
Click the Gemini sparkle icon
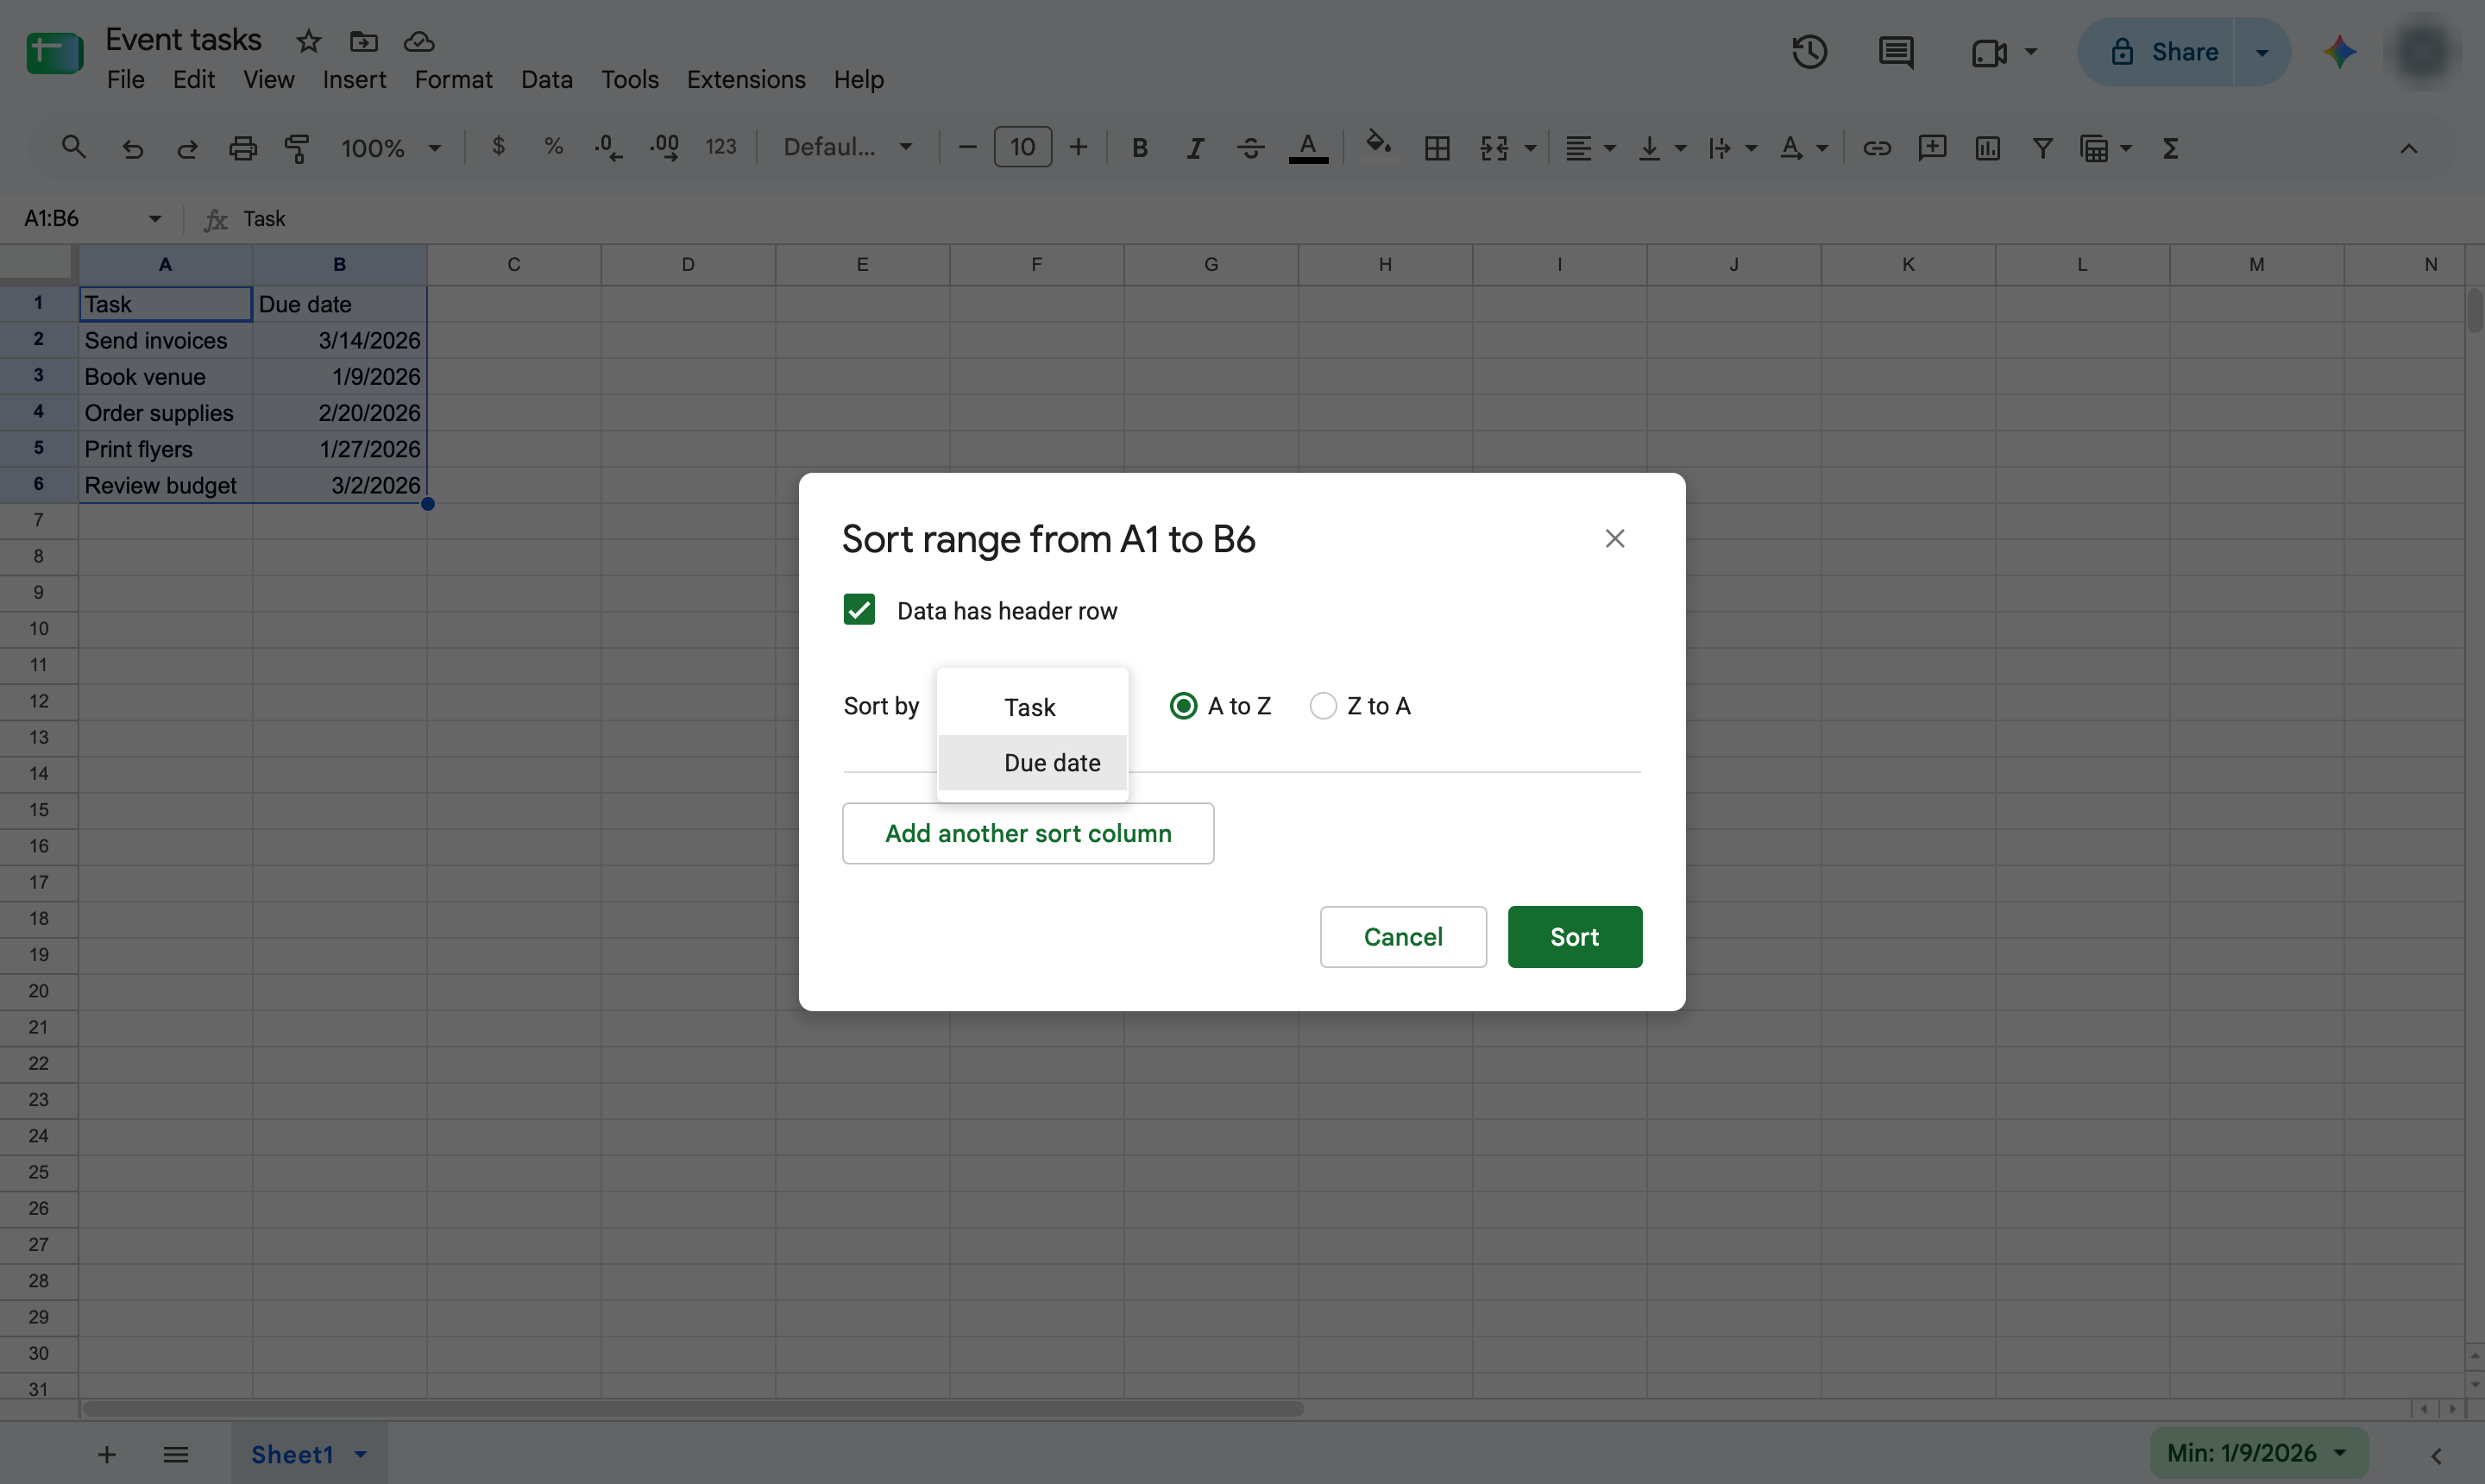click(x=2340, y=52)
